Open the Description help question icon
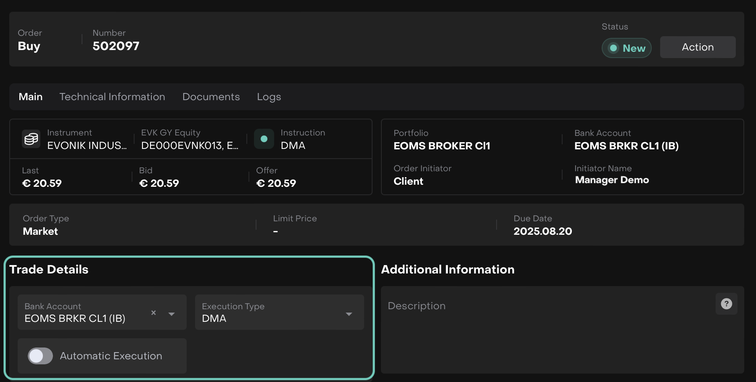The width and height of the screenshot is (756, 382). click(726, 304)
